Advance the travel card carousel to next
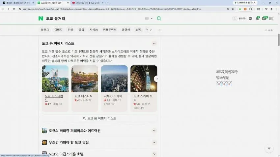Screen dimensions: 280x157 [156, 79]
